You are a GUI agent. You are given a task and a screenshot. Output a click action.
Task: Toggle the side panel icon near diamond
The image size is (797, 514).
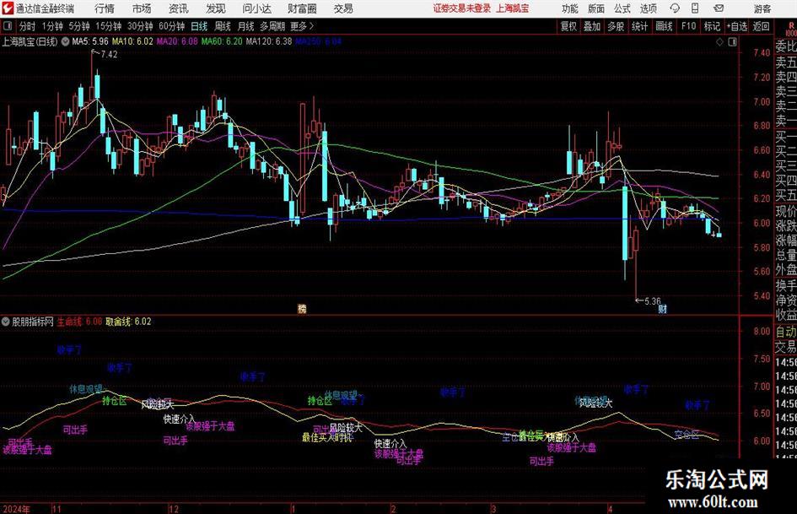coord(732,42)
